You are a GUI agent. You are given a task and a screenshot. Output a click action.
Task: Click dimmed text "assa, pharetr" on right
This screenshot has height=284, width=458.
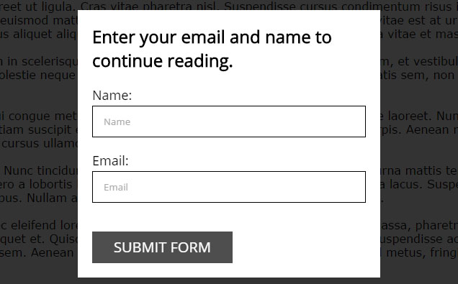(x=419, y=225)
